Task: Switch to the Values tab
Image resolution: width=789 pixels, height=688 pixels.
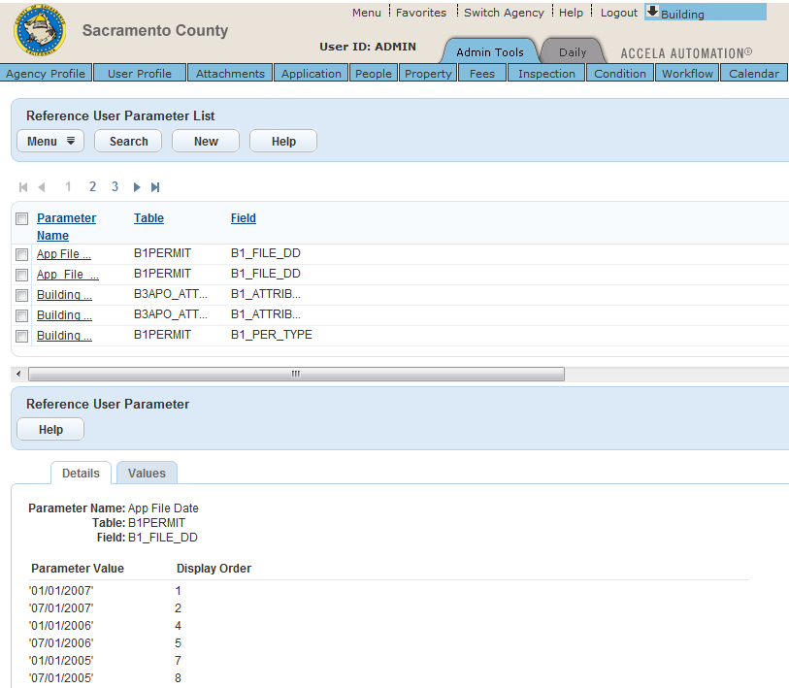Action: click(147, 474)
